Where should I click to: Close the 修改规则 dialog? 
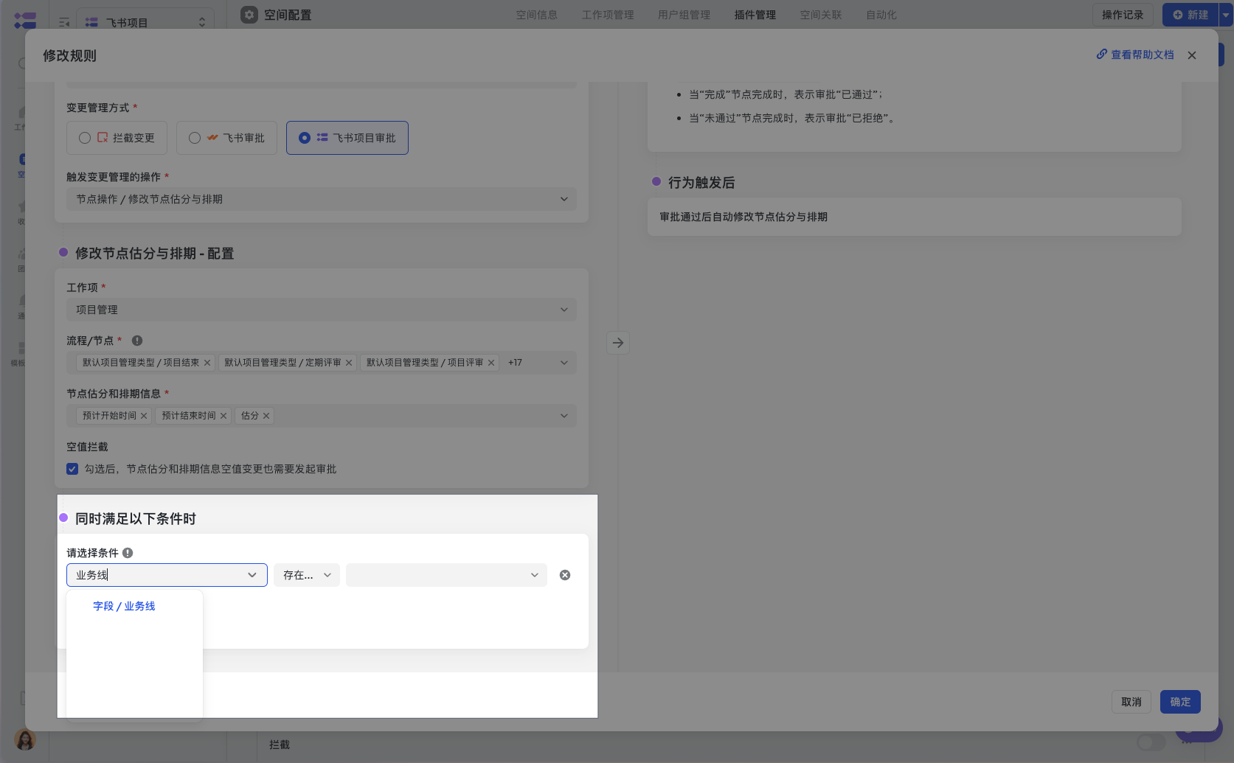pyautogui.click(x=1192, y=55)
